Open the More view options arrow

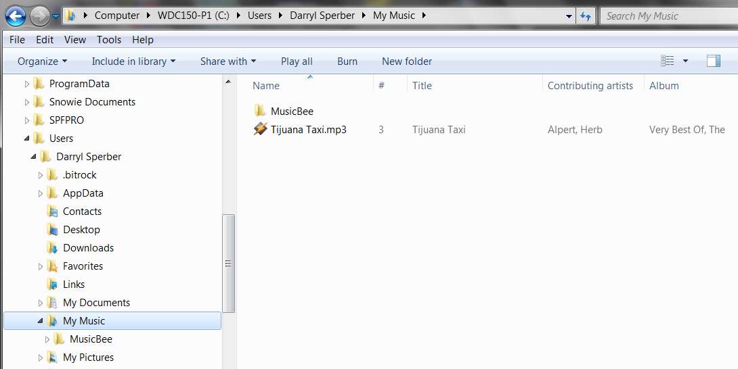[x=685, y=61]
